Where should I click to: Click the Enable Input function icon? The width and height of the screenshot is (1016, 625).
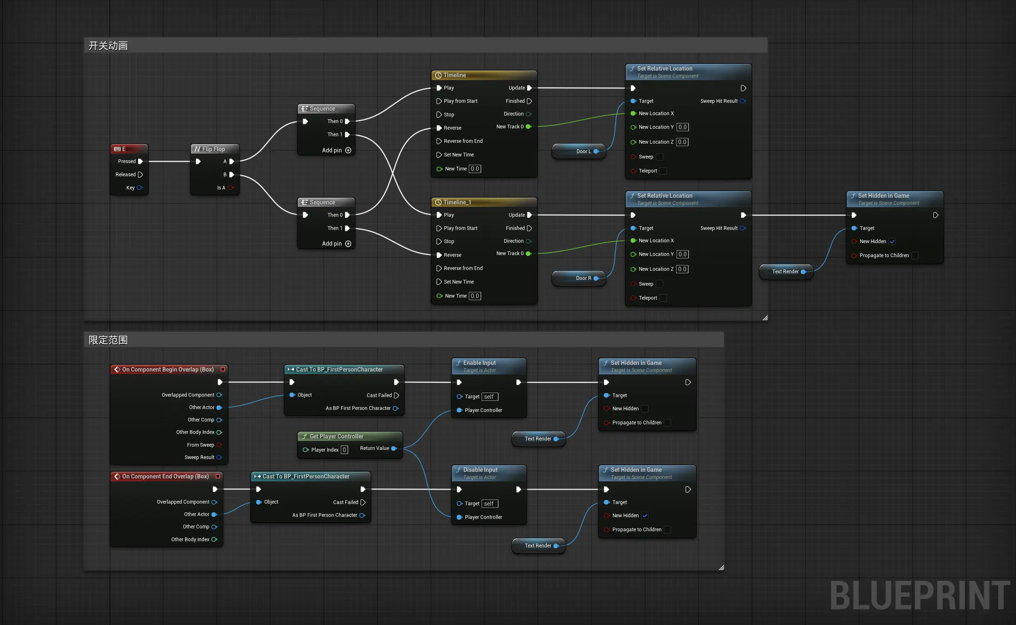click(458, 362)
